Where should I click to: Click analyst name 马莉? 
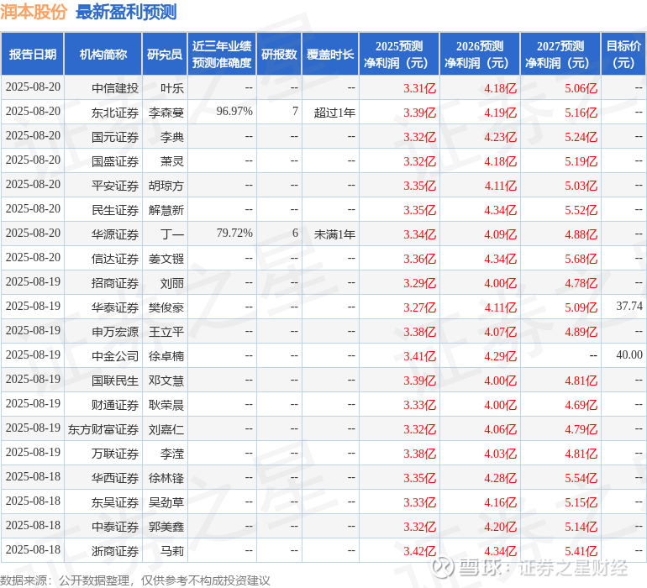(x=172, y=551)
